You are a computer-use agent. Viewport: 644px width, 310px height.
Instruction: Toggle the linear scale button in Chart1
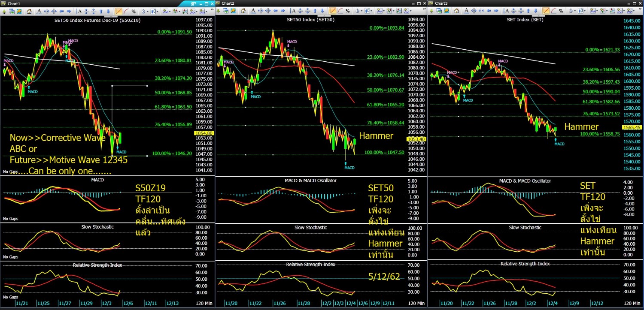point(119,11)
